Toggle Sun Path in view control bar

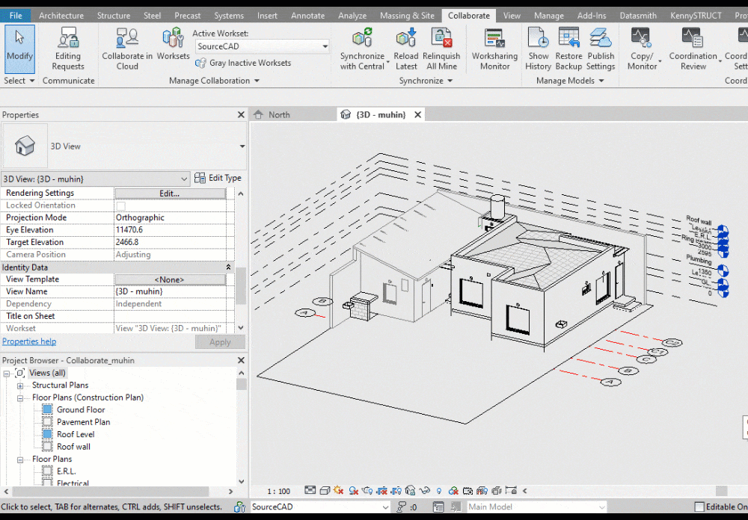(x=338, y=490)
